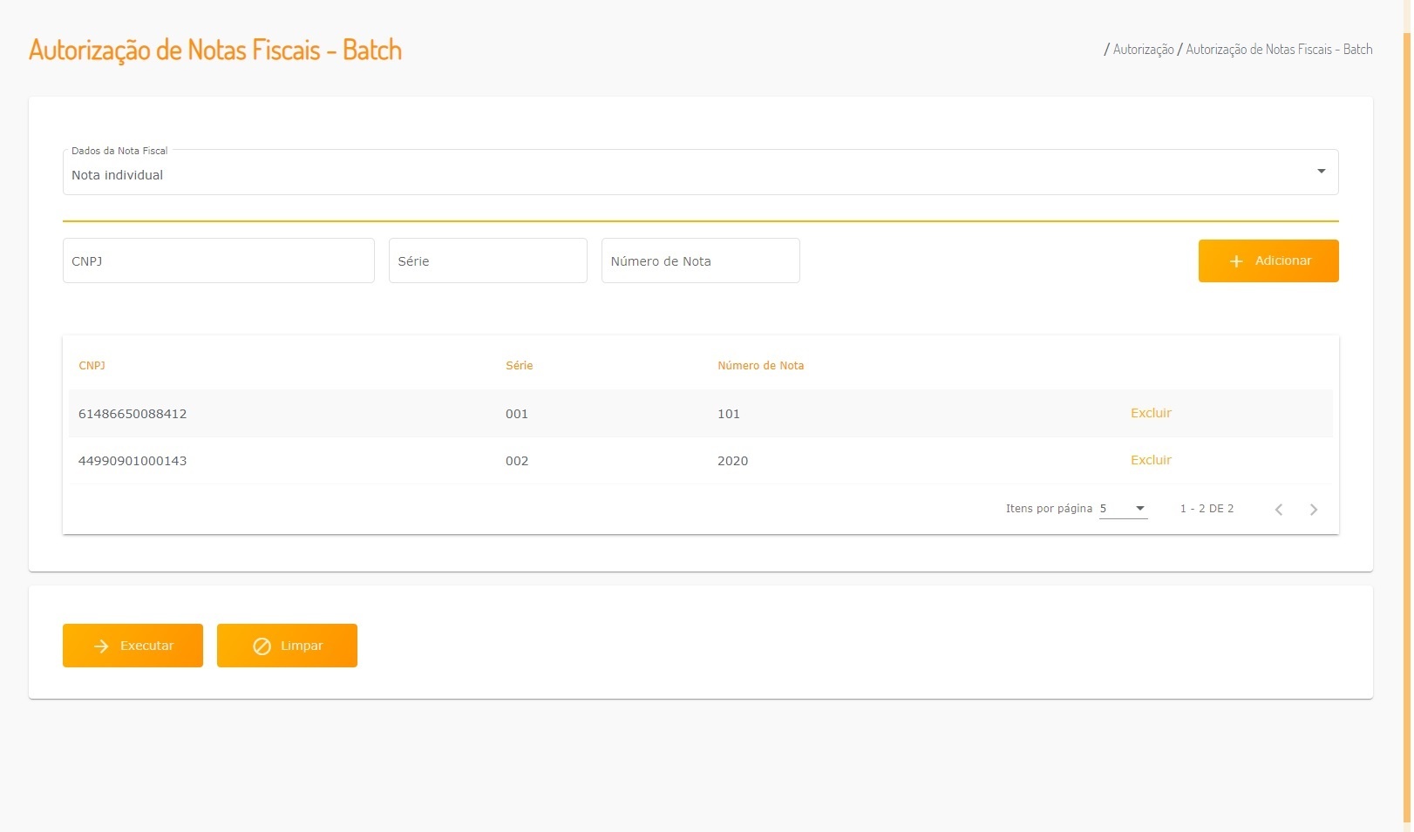Delete row with CNPJ 61486650088412 via Excluir
Screen dimensions: 1414x832
1151,413
